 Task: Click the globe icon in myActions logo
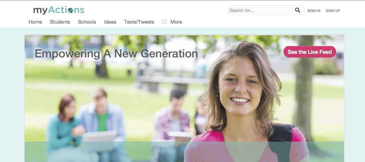(71, 10)
